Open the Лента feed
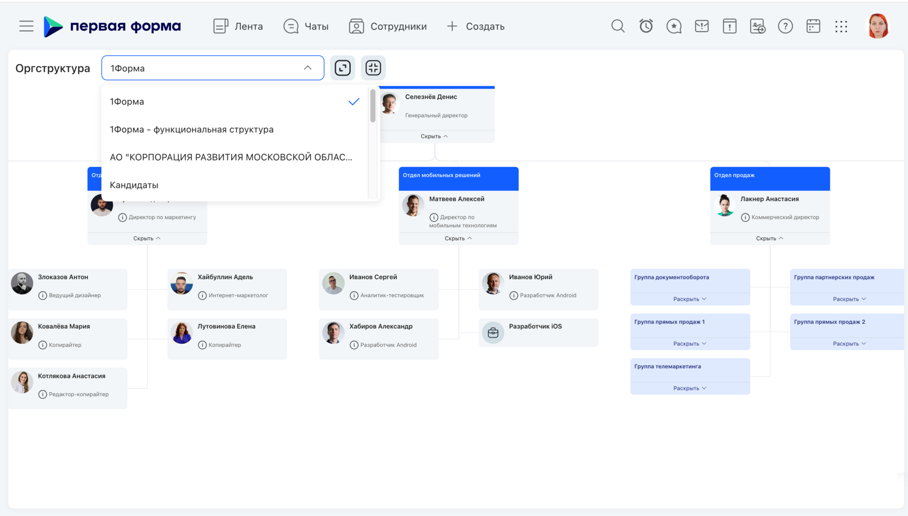Viewport: 908px width, 516px height. point(238,26)
